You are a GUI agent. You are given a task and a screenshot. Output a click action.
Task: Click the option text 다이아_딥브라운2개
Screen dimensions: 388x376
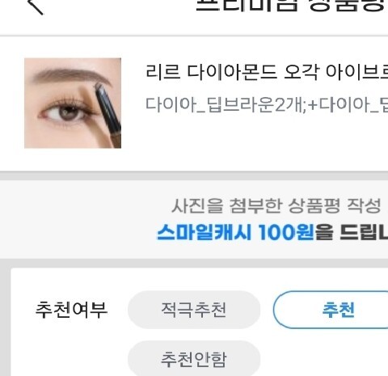pyautogui.click(x=226, y=104)
